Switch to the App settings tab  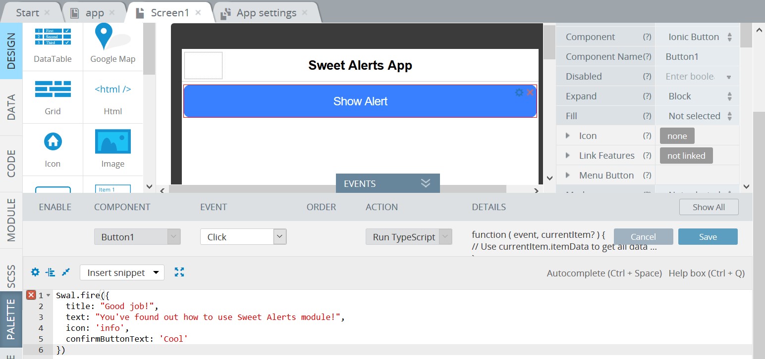[267, 12]
